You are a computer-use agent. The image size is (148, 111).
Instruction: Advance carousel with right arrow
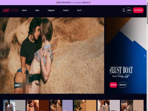pyautogui.click(x=145, y=56)
